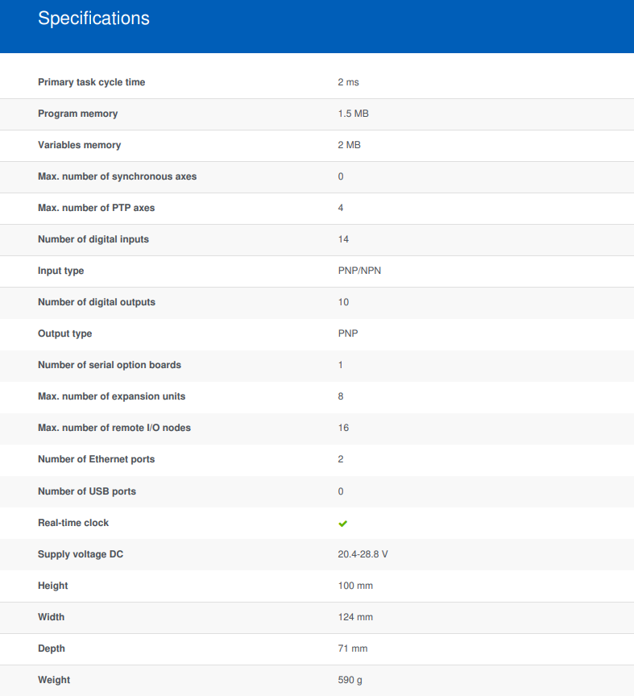Screen dimensions: 634x696
Task: Select 'Supply voltage DC' label
Action: click(81, 554)
